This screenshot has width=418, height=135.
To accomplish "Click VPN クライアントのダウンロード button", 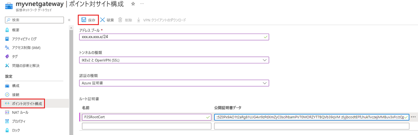I will pyautogui.click(x=161, y=20).
